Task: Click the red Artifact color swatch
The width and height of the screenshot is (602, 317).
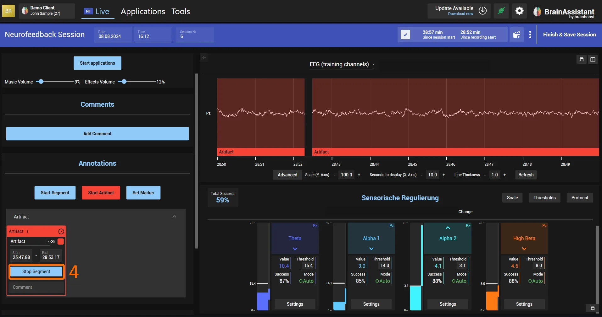Action: (61, 241)
